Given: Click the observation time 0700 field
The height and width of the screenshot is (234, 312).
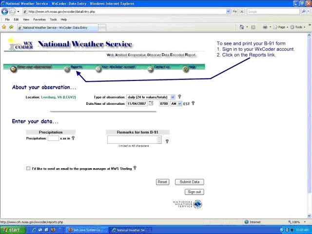Looking at the screenshot, I should coord(164,104).
